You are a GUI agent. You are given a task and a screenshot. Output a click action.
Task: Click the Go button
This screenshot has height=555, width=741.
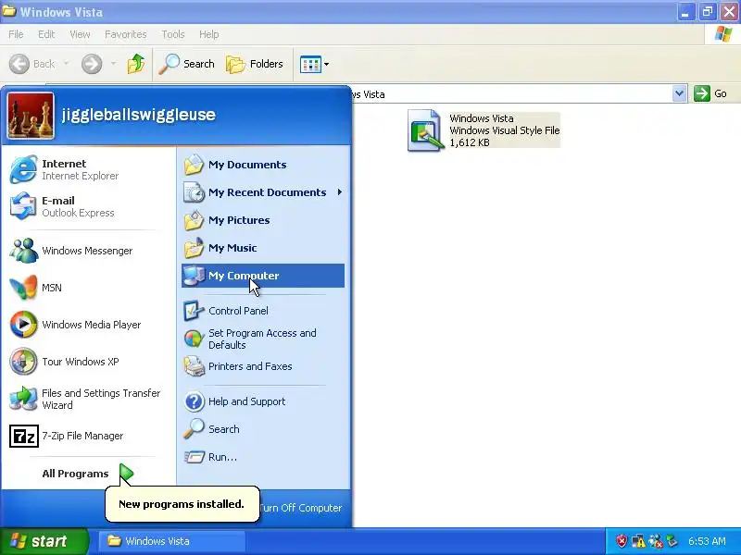[710, 93]
